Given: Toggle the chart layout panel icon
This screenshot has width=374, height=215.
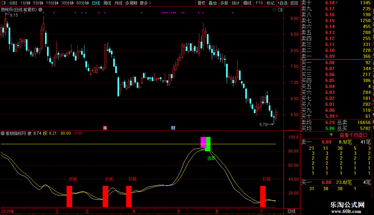Looking at the screenshot, I should [x=280, y=10].
